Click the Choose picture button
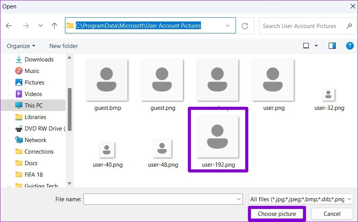This screenshot has width=358, height=222. (x=277, y=214)
